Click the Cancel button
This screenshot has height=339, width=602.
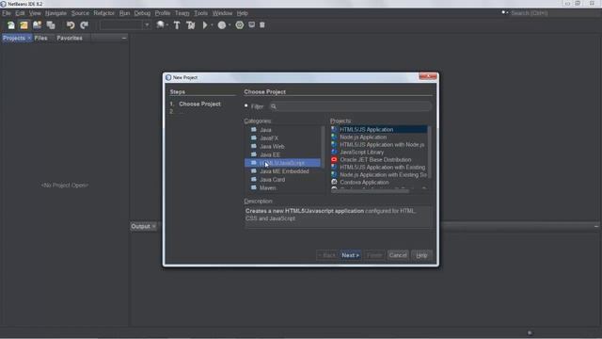point(398,255)
